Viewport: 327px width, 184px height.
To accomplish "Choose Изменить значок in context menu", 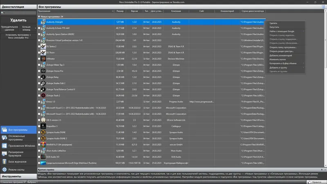I will [285, 59].
